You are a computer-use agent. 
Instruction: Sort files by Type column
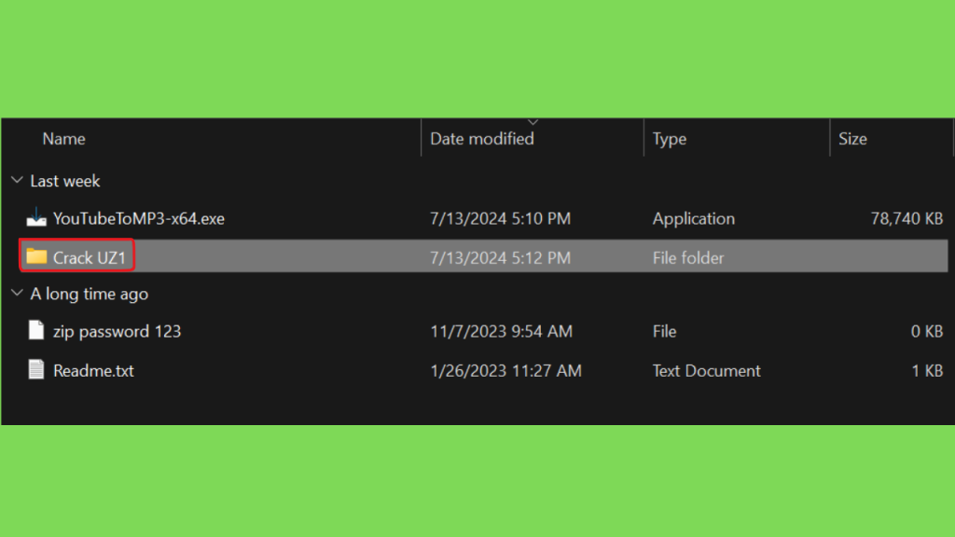[x=670, y=139]
